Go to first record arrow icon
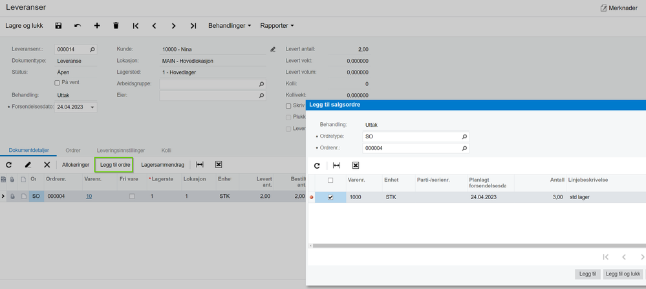646x289 pixels. pos(136,26)
